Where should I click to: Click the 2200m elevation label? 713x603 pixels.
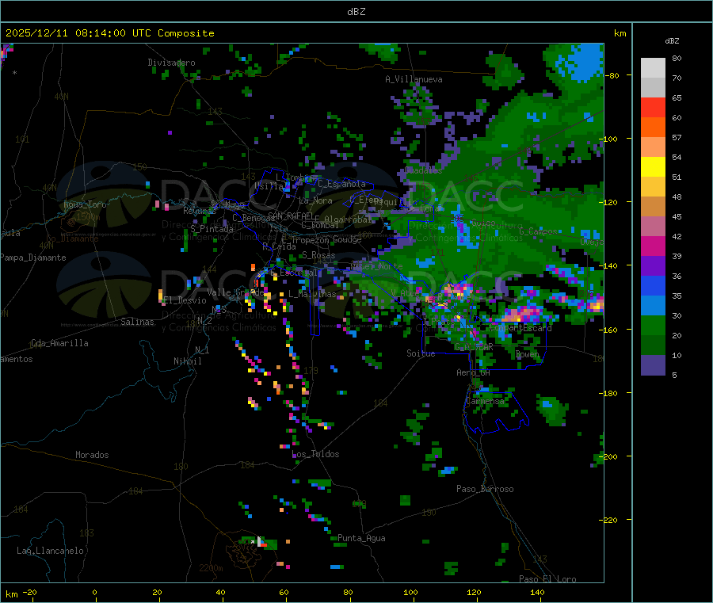click(x=211, y=568)
